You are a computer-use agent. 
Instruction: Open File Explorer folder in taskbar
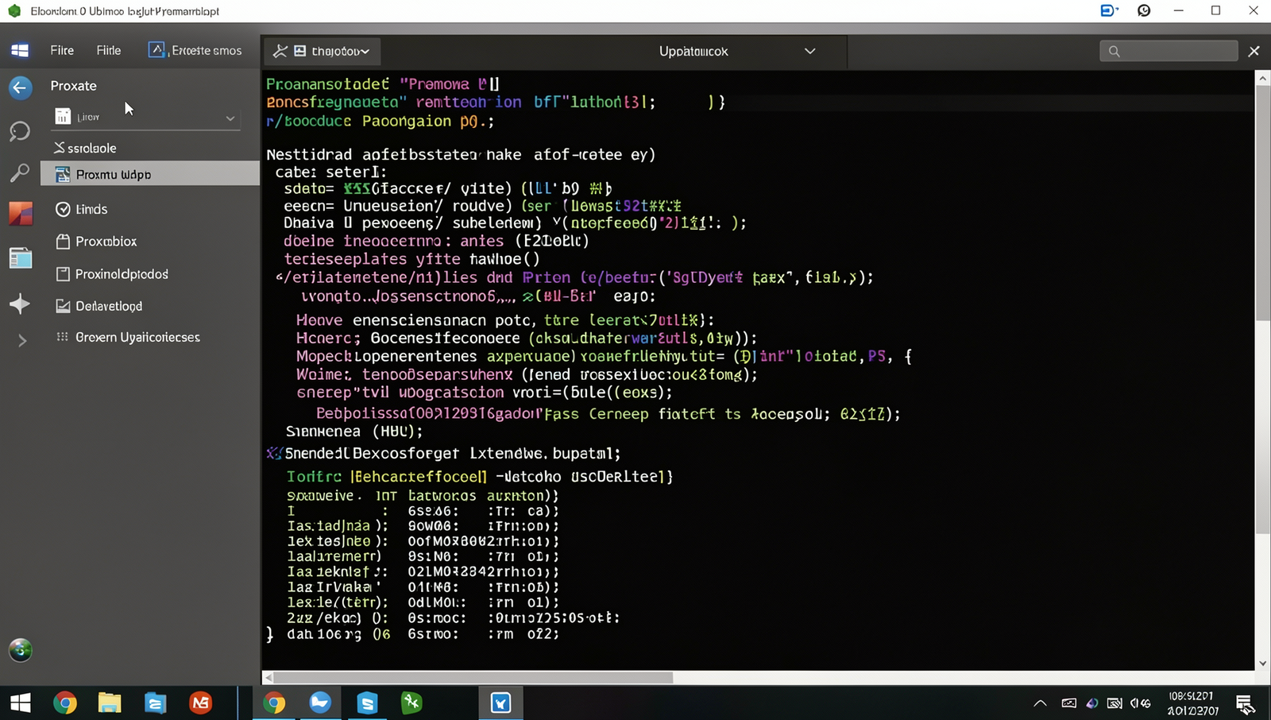pos(110,703)
